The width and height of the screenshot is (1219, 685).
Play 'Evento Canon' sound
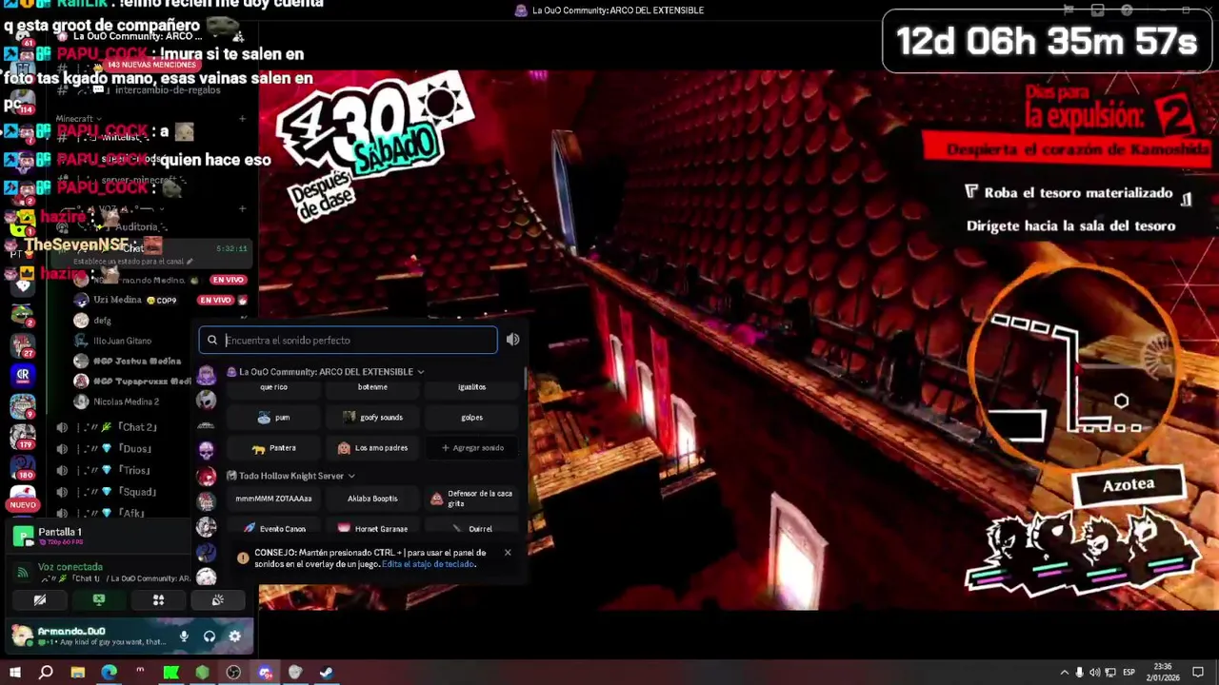point(273,528)
